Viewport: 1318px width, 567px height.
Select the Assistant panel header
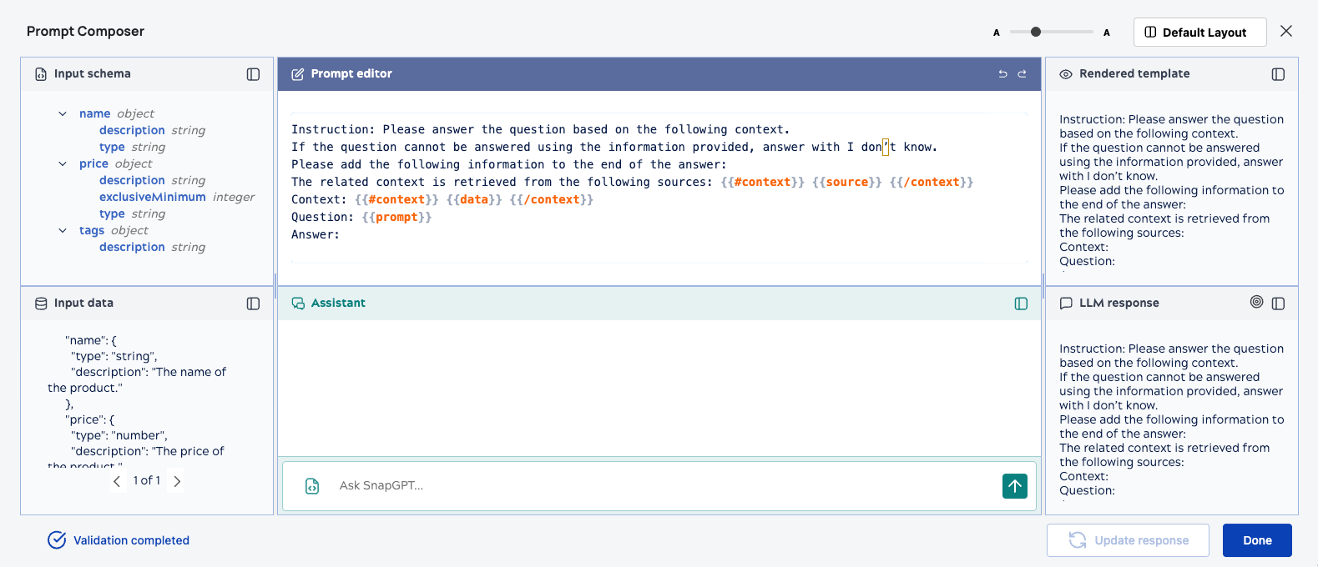(338, 304)
